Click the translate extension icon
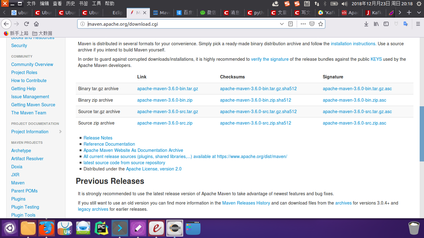The height and width of the screenshot is (238, 424). tap(406, 24)
